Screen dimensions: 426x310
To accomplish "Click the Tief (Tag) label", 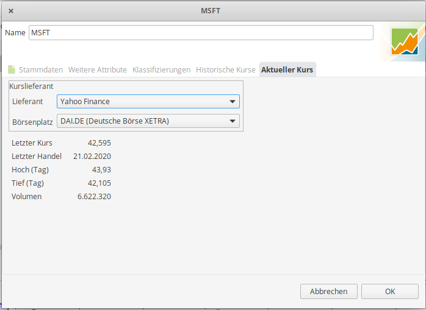I will point(27,183).
